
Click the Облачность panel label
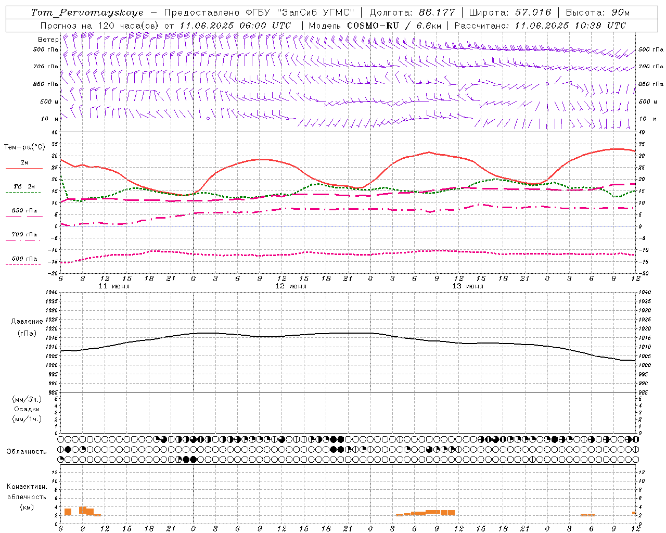tap(26, 452)
